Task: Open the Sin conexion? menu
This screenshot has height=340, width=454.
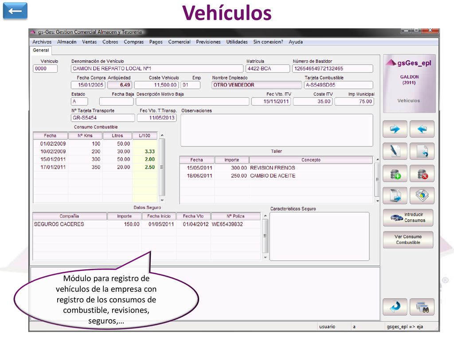Action: pos(268,42)
